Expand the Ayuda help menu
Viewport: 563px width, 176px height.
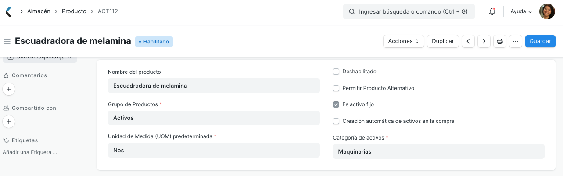point(521,11)
